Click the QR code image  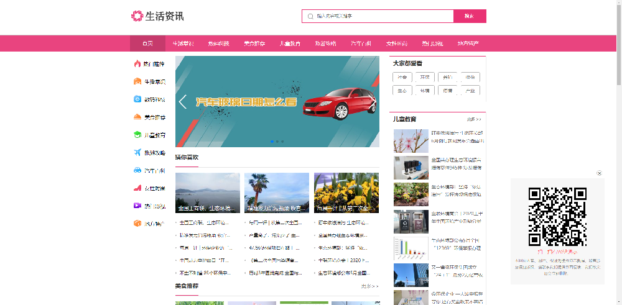tap(557, 217)
